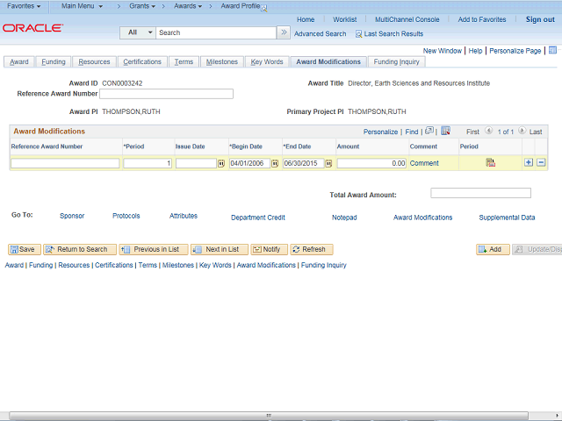
Task: Open the All search category dropdown
Action: (x=138, y=32)
